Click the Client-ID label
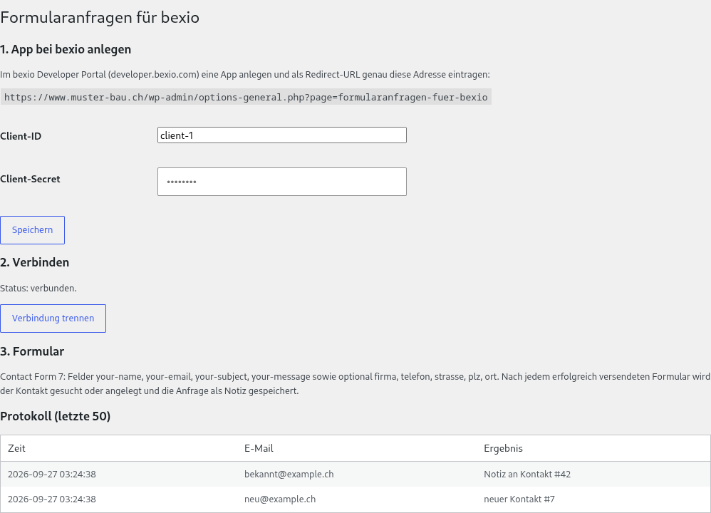The image size is (711, 513). (x=21, y=136)
